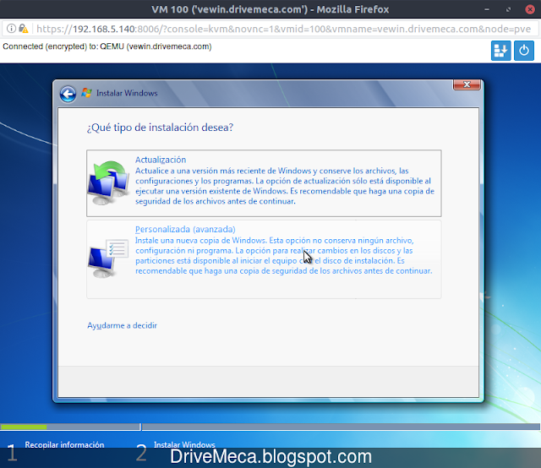Click the Actualización upgrade computers icon
Image resolution: width=541 pixels, height=468 pixels.
click(x=109, y=182)
